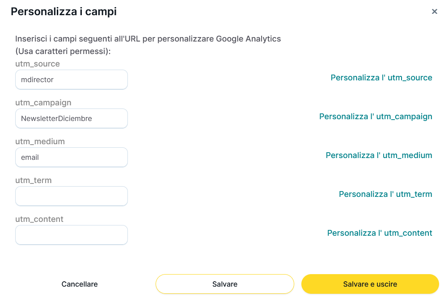Open the Personalizza l' utm_campaign link
444x296 pixels.
coord(376,117)
